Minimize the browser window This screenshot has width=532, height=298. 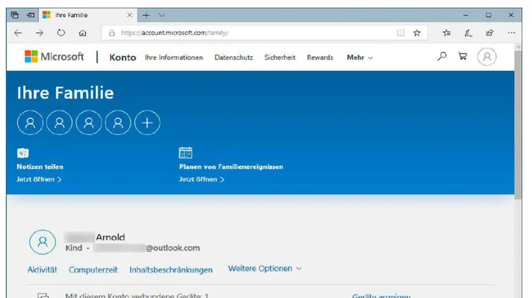(x=466, y=16)
